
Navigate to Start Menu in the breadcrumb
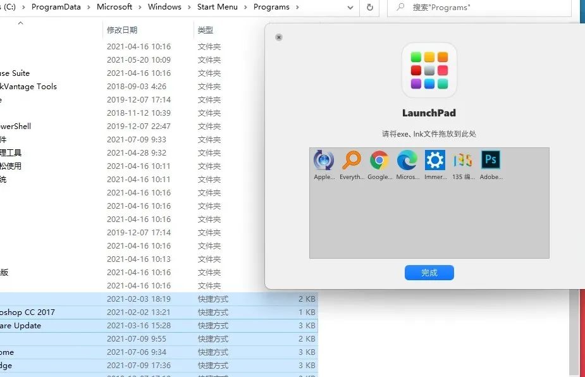[x=217, y=7]
